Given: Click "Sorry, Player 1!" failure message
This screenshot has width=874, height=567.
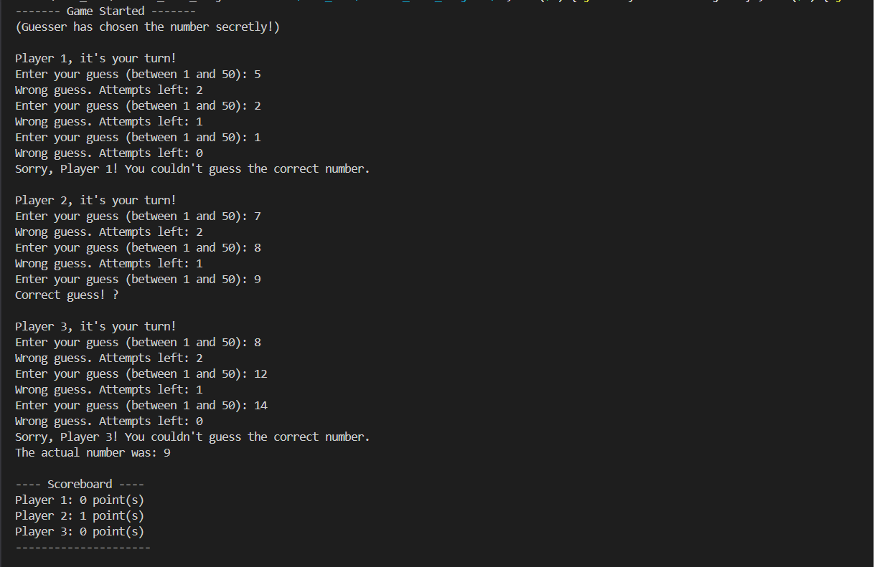Looking at the screenshot, I should (192, 169).
